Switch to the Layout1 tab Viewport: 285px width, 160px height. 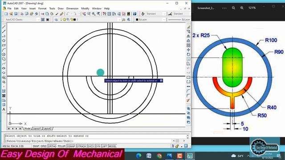(x=37, y=128)
